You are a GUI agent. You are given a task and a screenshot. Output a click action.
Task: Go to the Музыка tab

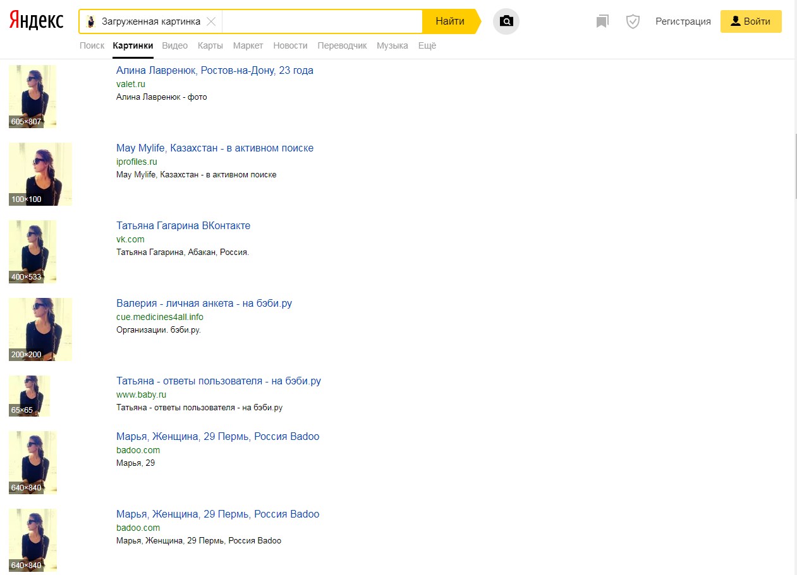[392, 45]
